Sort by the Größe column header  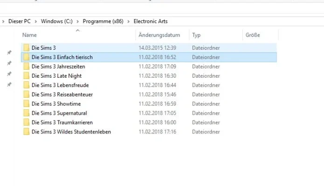252,35
